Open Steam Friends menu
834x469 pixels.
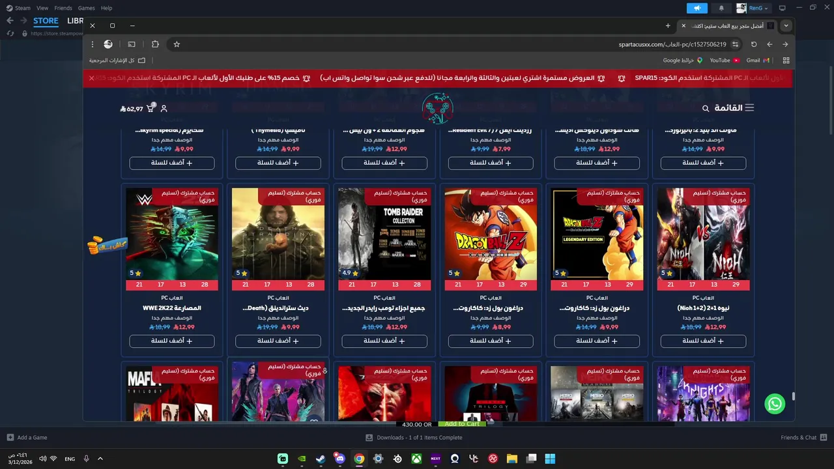tap(63, 8)
